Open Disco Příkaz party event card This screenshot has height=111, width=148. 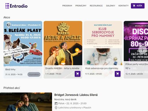coord(136,50)
